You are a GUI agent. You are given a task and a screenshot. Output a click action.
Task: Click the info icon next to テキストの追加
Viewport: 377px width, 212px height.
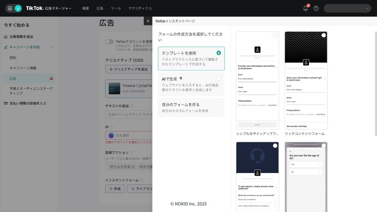click(132, 106)
